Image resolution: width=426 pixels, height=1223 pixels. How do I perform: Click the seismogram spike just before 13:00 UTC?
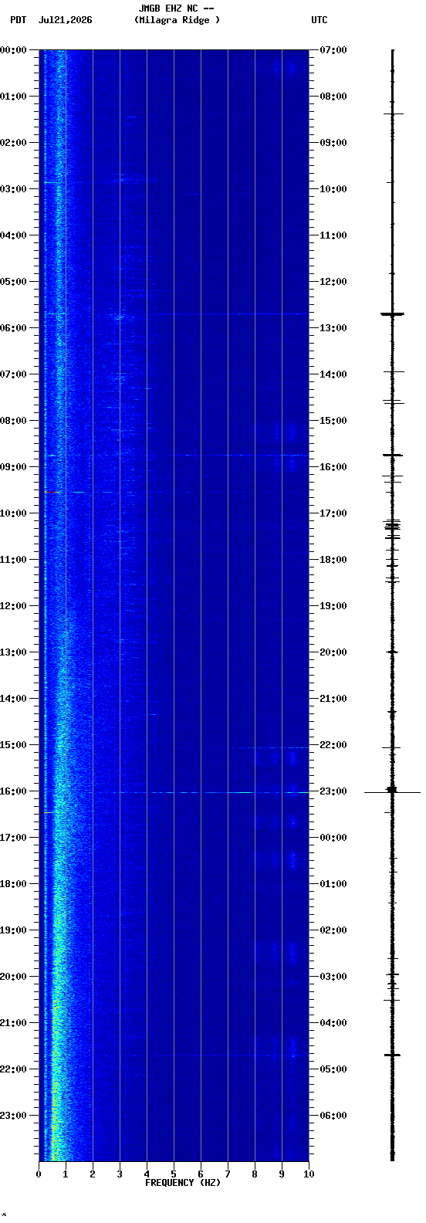[x=392, y=314]
